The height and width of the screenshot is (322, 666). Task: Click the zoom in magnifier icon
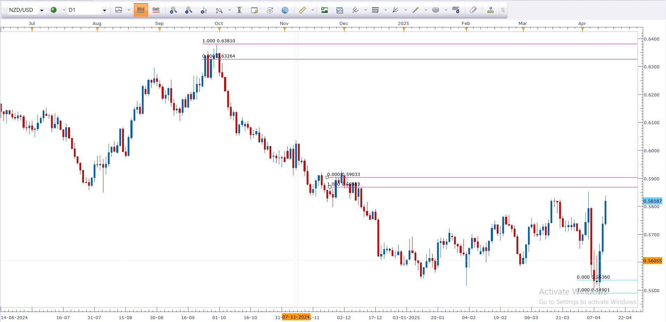tap(173, 10)
